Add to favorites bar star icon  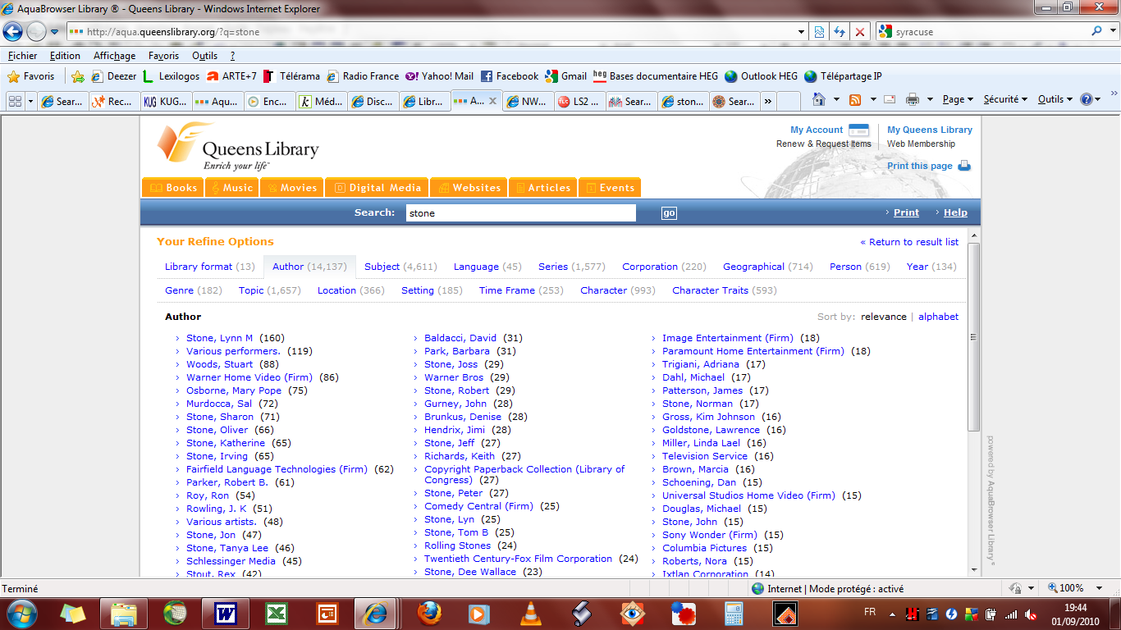(78, 76)
